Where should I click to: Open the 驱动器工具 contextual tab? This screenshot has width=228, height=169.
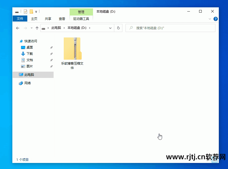[x=81, y=19]
